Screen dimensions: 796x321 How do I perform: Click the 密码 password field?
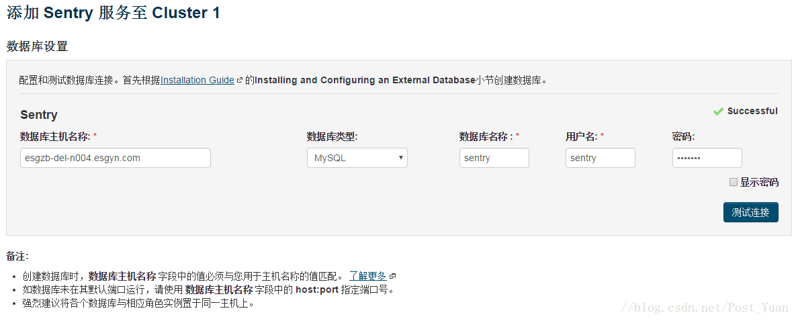707,158
